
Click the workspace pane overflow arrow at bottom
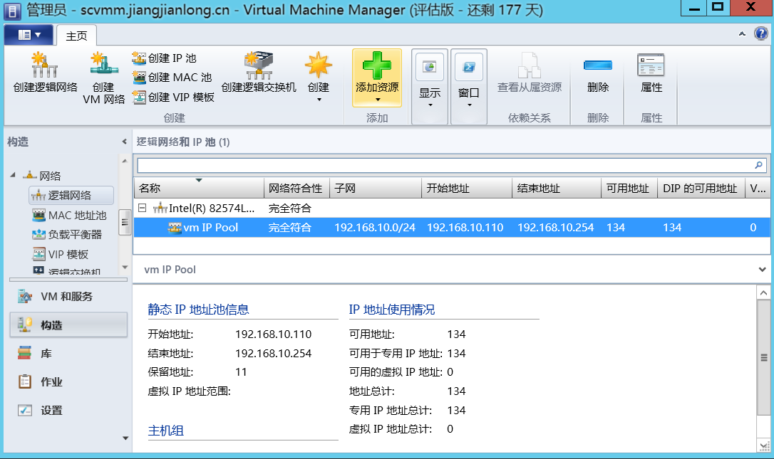coord(125,438)
